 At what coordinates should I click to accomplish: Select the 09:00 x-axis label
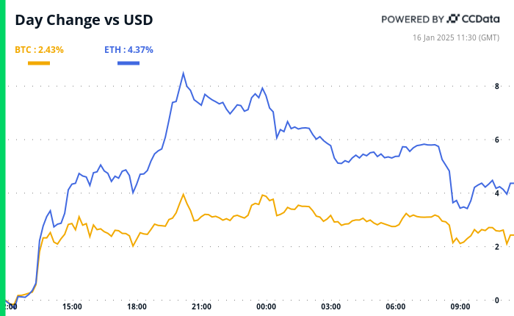pos(460,306)
